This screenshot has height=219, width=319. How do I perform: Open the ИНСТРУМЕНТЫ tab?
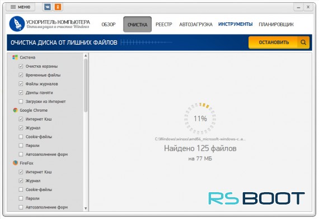point(236,24)
